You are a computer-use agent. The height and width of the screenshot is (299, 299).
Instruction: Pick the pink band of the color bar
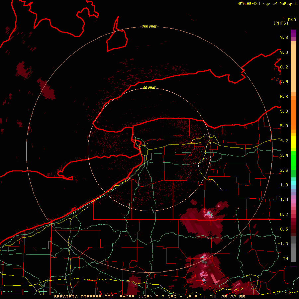pyautogui.click(x=293, y=201)
